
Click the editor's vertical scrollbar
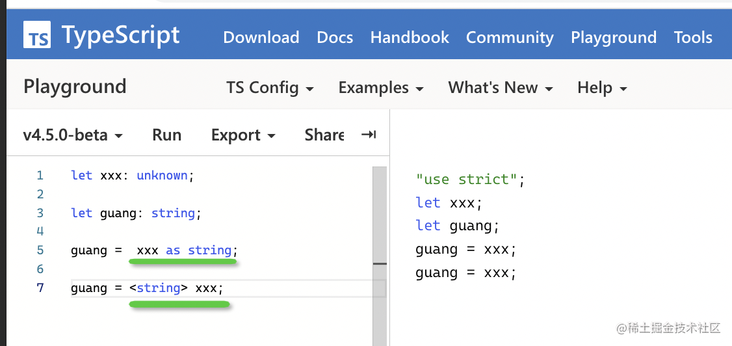pos(379,215)
